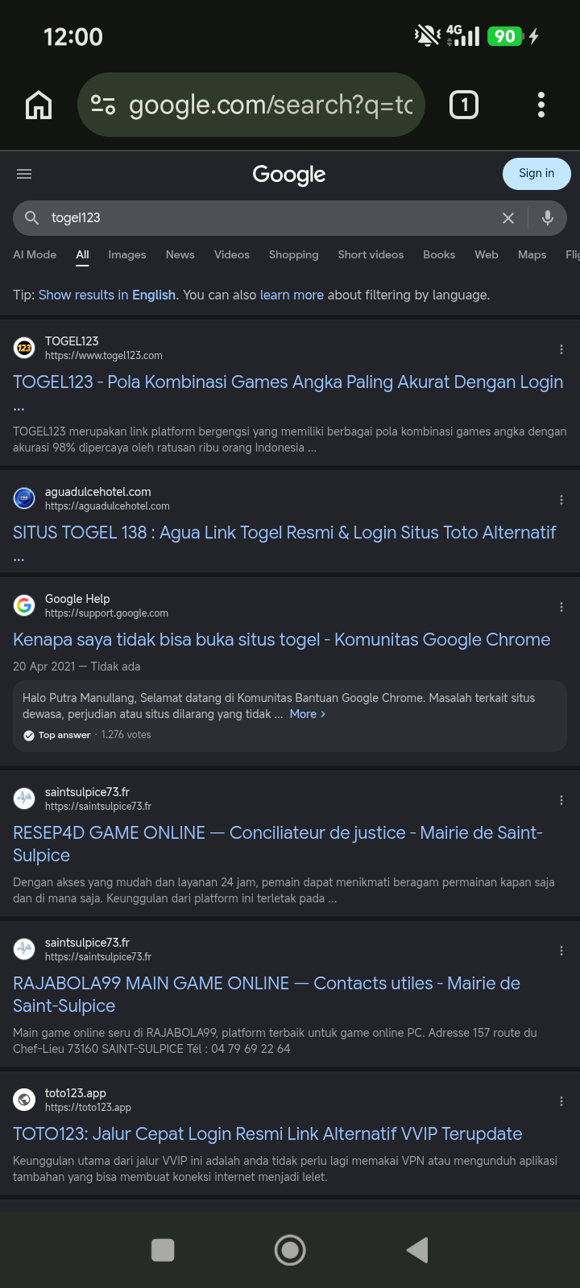Switch to AI Mode tab

pos(35,254)
